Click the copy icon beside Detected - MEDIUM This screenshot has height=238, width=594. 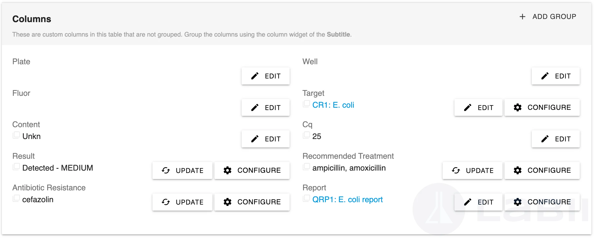(16, 167)
